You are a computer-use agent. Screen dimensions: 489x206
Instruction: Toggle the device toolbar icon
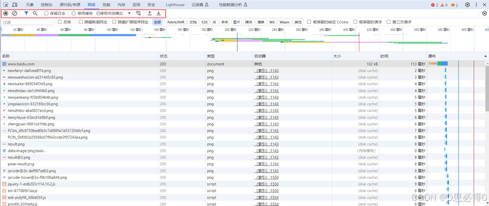coord(15,5)
